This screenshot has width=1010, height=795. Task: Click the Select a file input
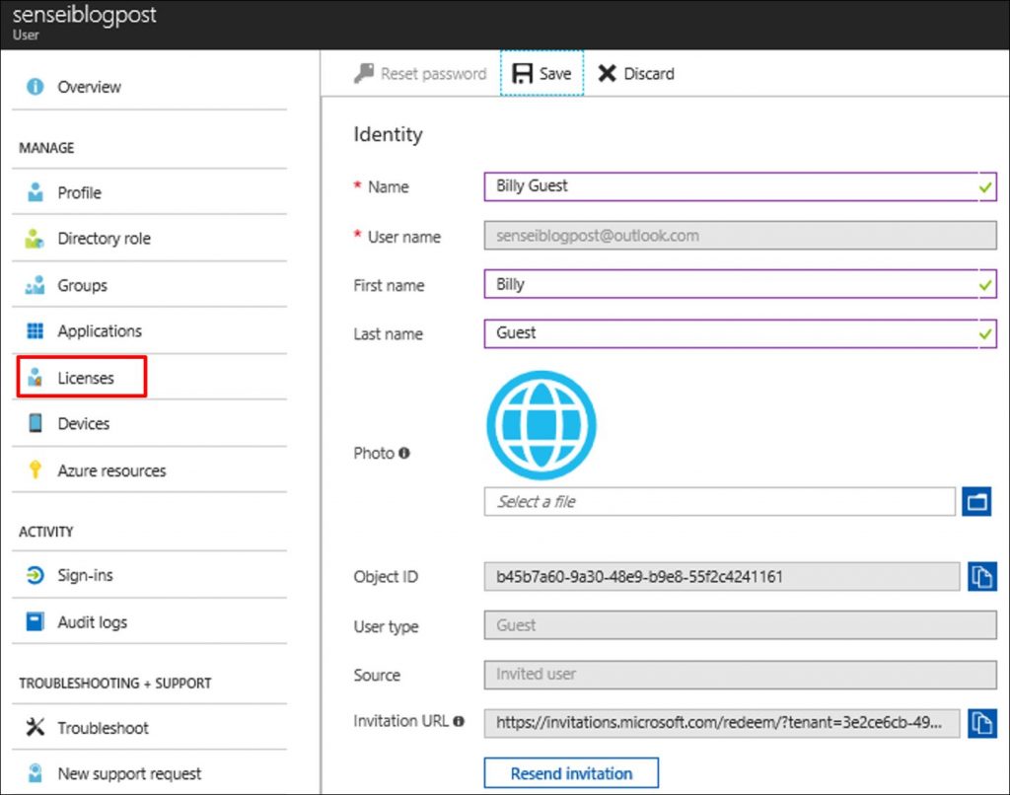(719, 501)
